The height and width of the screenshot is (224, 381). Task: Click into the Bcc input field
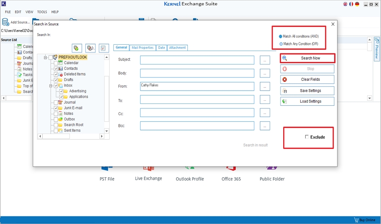click(197, 126)
